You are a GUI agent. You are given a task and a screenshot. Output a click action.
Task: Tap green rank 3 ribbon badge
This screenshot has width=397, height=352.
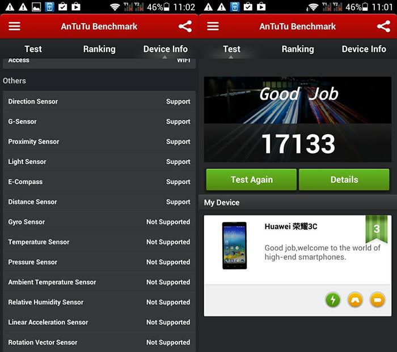(x=377, y=229)
